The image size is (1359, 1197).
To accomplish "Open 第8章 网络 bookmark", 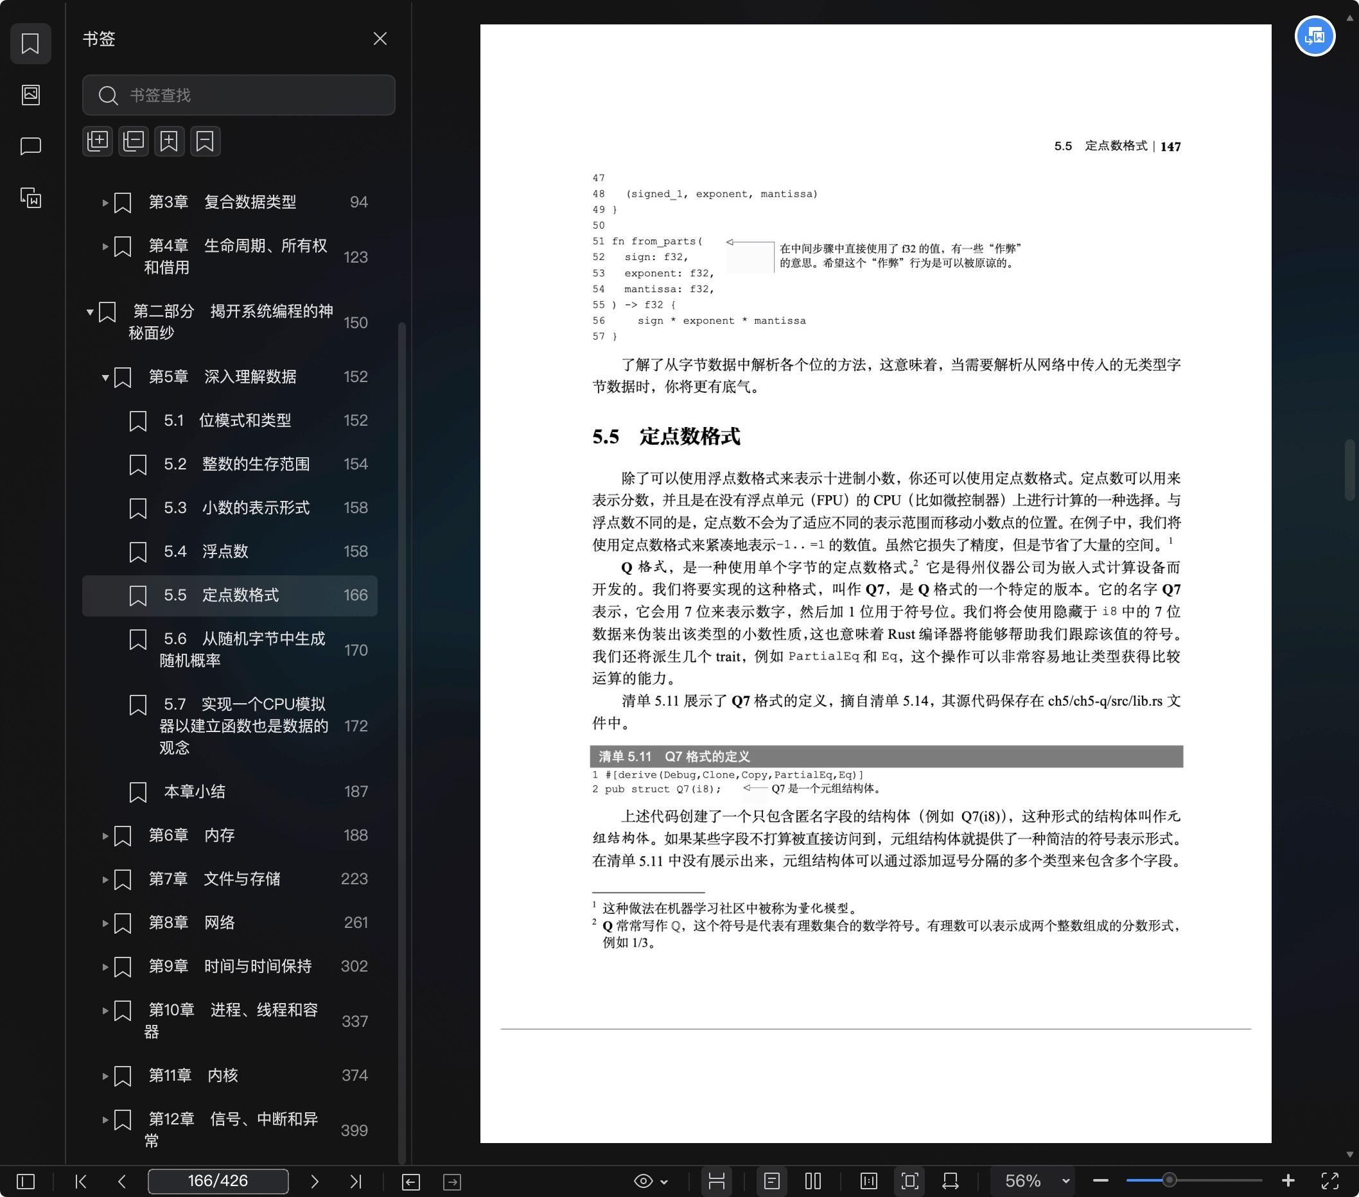I will coord(230,923).
